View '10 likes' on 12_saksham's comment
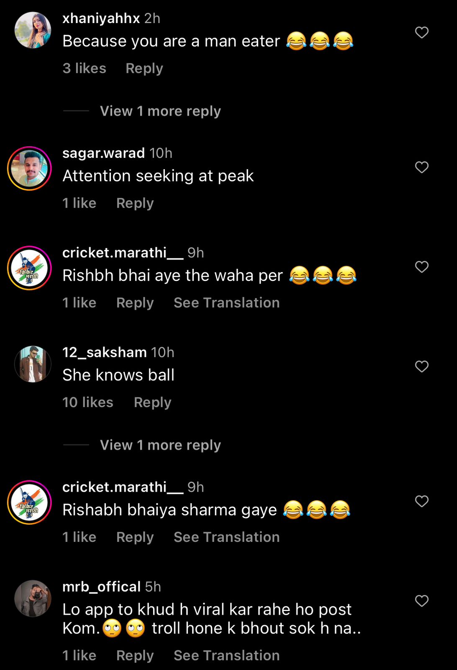The width and height of the screenshot is (457, 670). 88,402
